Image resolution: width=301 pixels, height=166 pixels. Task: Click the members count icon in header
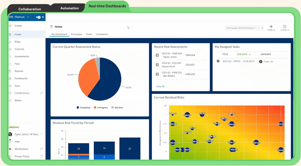click(38, 17)
